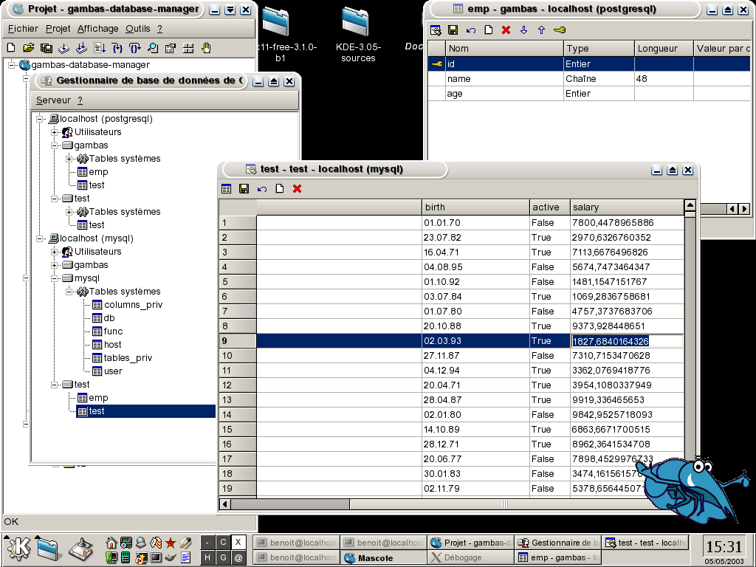Click the save icon in emp table toolbar
The width and height of the screenshot is (756, 567).
(453, 30)
